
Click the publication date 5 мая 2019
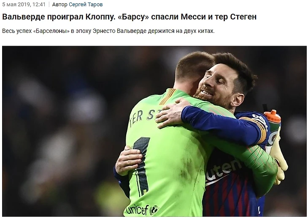pyautogui.click(x=16, y=5)
